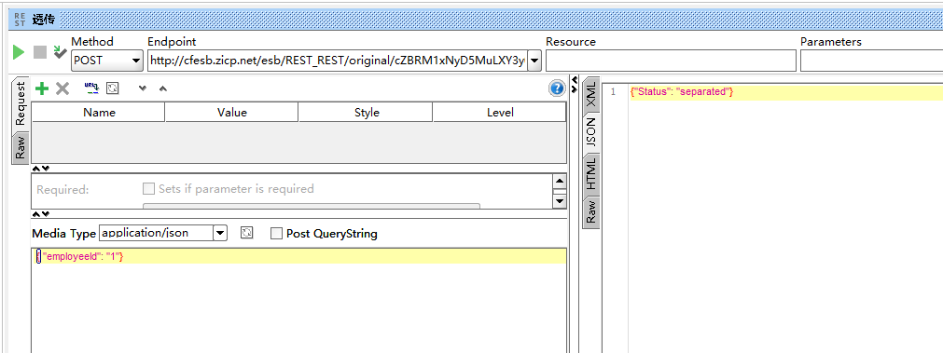Viewport: 943px width, 353px height.
Task: Open Media Type application/json dropdown
Action: pyautogui.click(x=220, y=233)
